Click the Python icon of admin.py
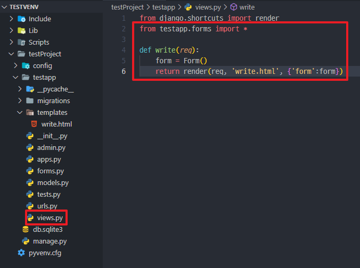 (30, 148)
